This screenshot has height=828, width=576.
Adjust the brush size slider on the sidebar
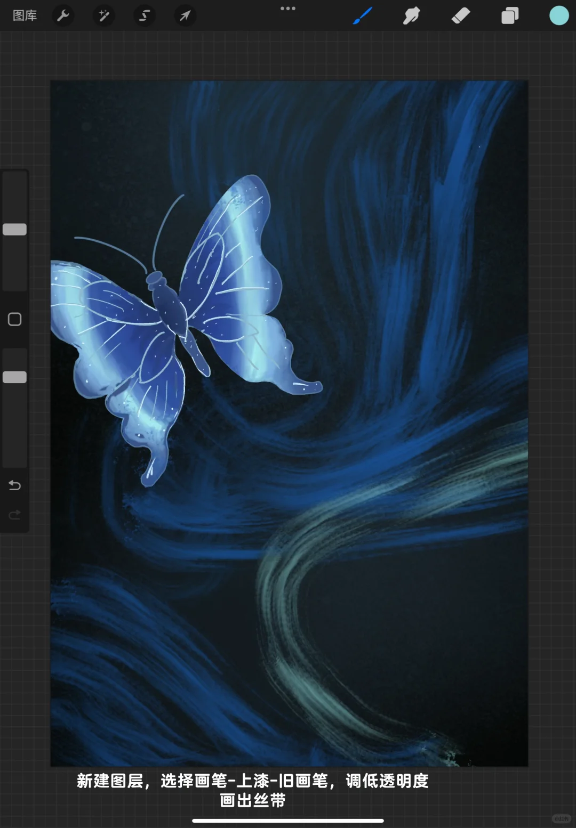(x=14, y=229)
